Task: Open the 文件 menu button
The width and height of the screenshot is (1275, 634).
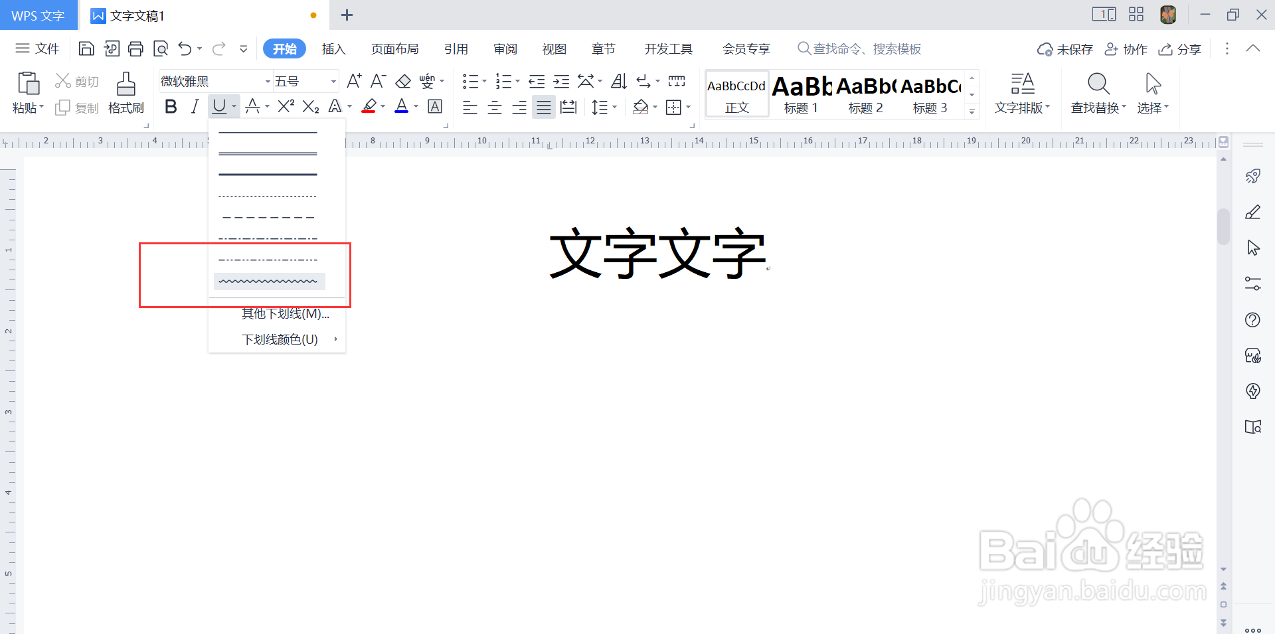Action: pyautogui.click(x=37, y=48)
